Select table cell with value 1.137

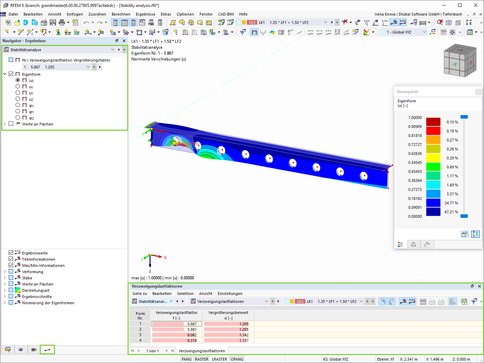coord(228,341)
